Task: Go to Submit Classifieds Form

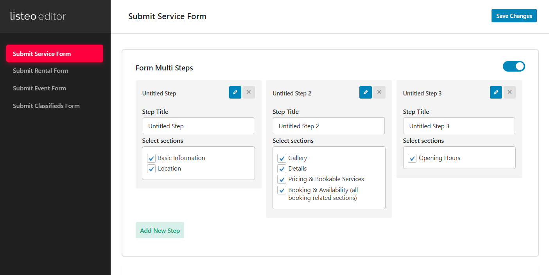Action: [x=46, y=106]
